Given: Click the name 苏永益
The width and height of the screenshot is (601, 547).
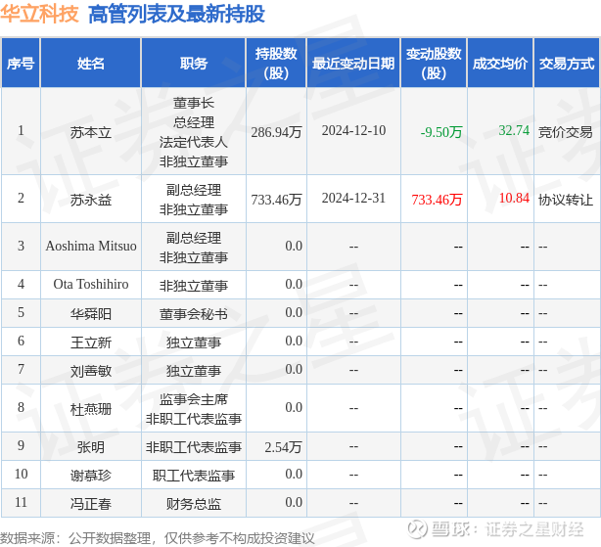Looking at the screenshot, I should [x=91, y=200].
